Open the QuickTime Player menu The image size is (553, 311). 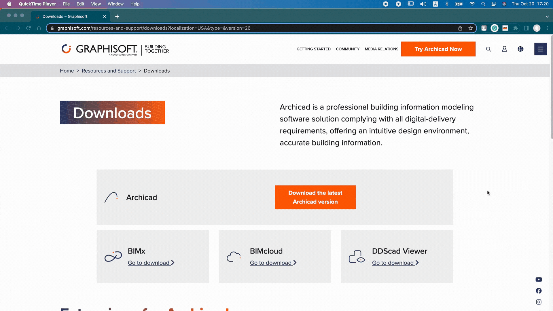[37, 4]
